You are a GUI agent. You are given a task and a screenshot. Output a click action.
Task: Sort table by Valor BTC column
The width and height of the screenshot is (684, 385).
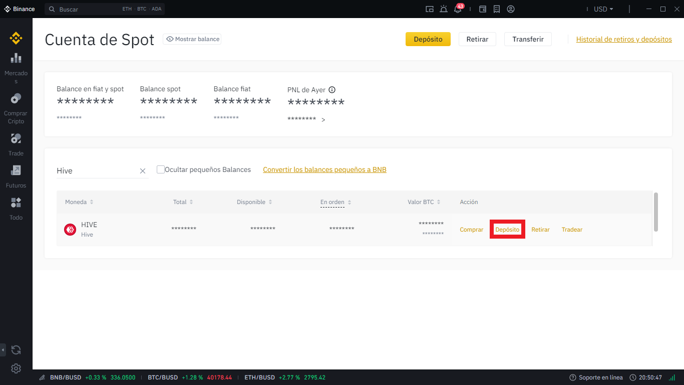pos(424,202)
